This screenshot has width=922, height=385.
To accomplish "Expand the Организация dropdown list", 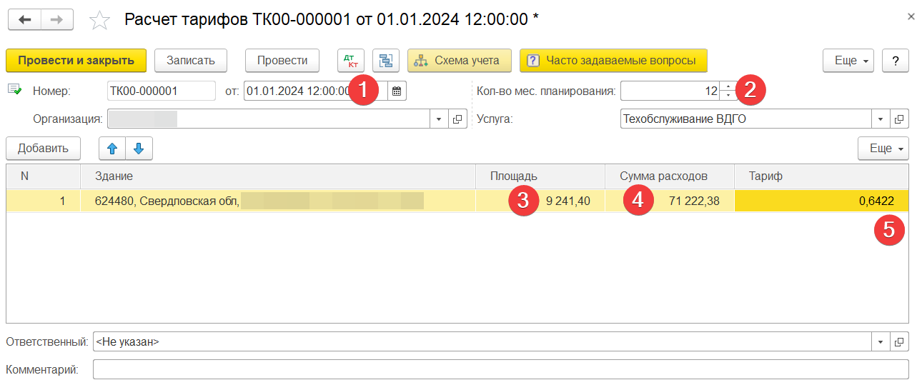I will (x=439, y=119).
